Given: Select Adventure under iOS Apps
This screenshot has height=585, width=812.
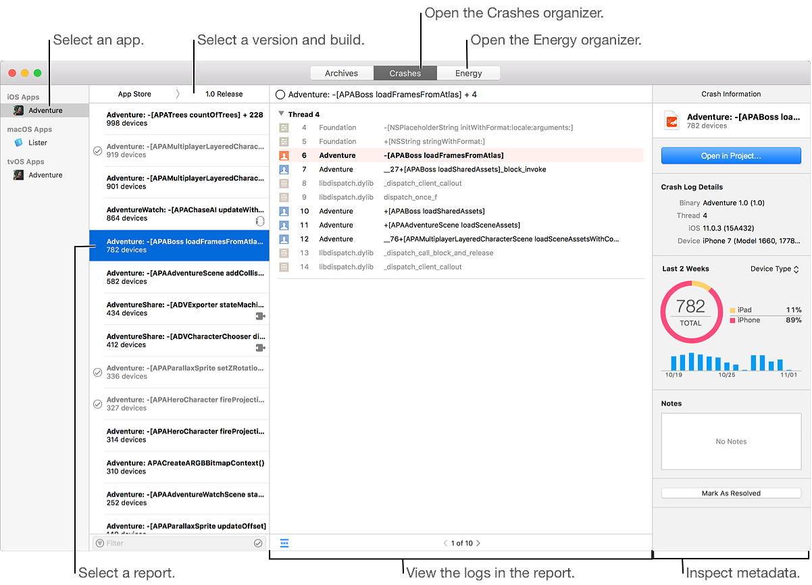Looking at the screenshot, I should (45, 110).
